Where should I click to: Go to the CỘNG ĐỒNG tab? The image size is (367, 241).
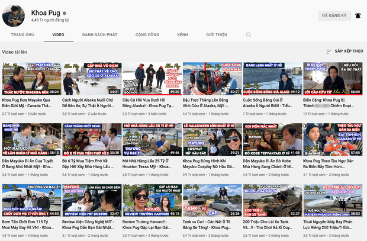click(147, 35)
